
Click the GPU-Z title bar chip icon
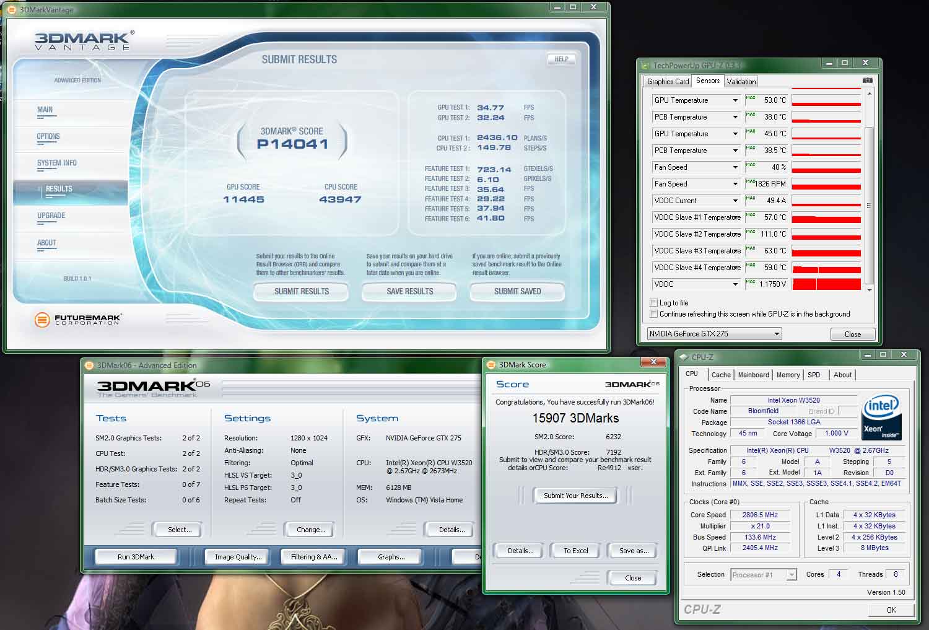(x=646, y=65)
